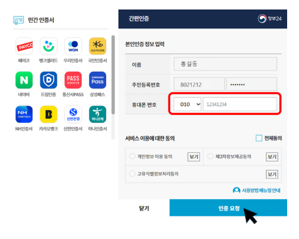Viewport: 299px width, 239px height.
Task: Pick the KB Kookmin certificate icon
Action: pyautogui.click(x=97, y=46)
